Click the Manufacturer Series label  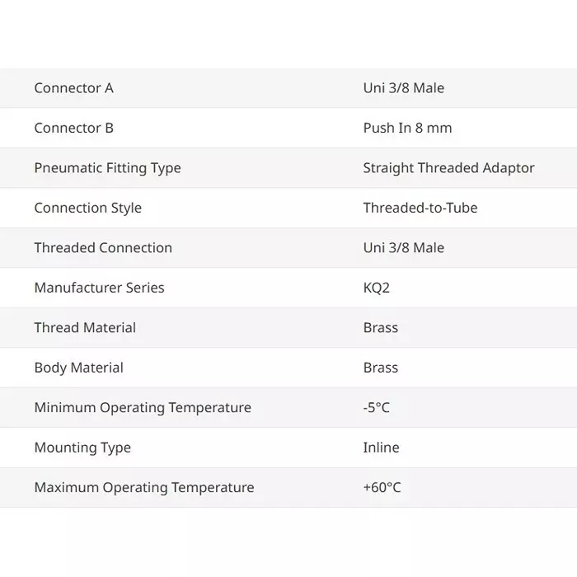tap(99, 288)
